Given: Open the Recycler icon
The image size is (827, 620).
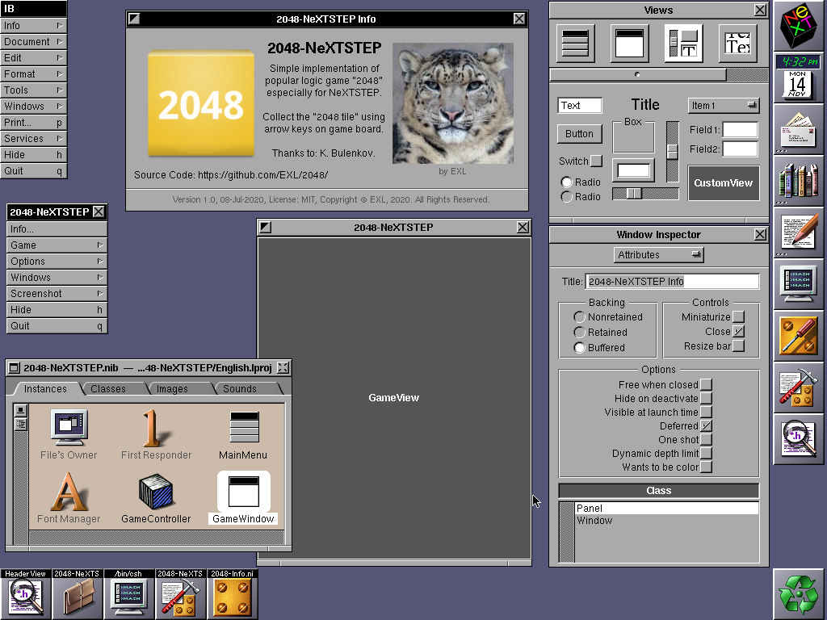Looking at the screenshot, I should (x=800, y=594).
